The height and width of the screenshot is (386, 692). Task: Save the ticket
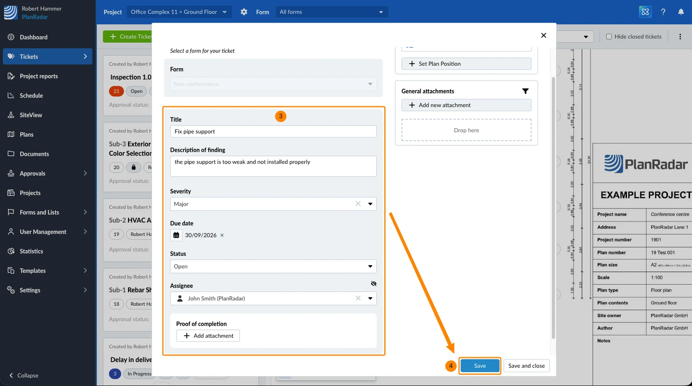(x=480, y=366)
